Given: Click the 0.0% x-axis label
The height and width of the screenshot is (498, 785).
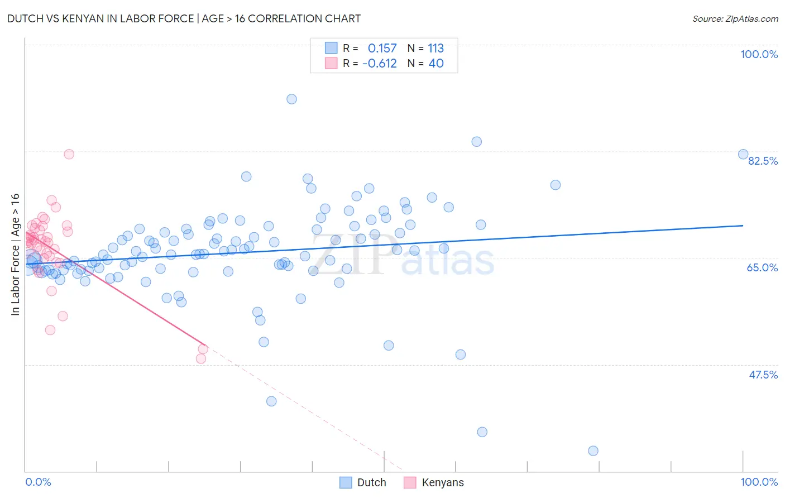Looking at the screenshot, I should (39, 482).
